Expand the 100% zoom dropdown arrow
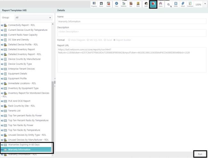This screenshot has width=208, height=158. [205, 4]
